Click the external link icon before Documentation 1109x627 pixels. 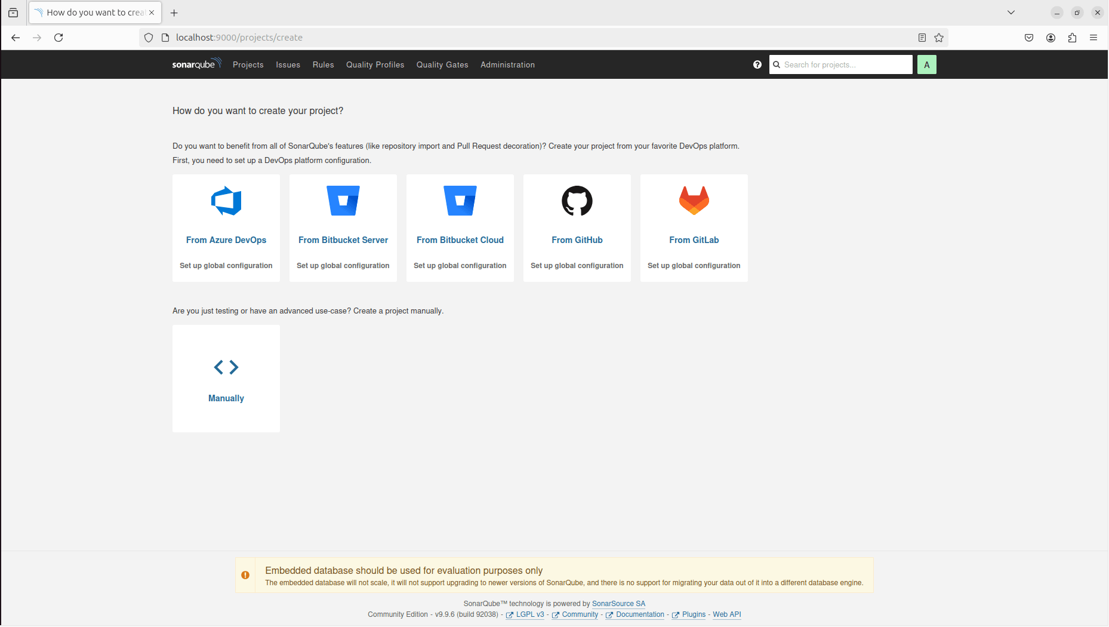609,615
